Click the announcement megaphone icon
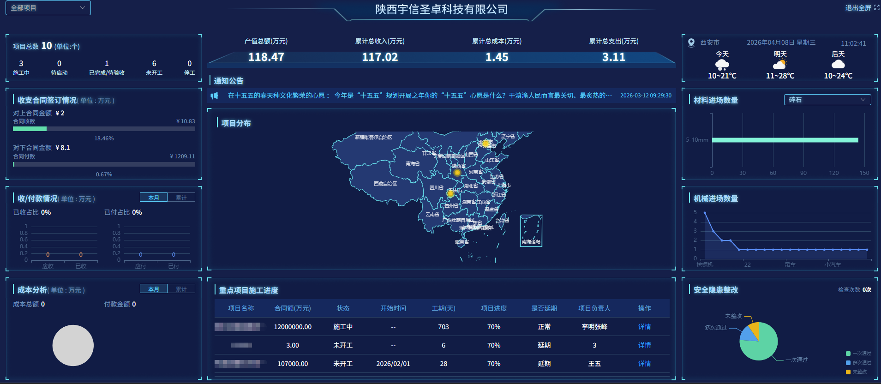Image resolution: width=881 pixels, height=384 pixels. pyautogui.click(x=215, y=96)
